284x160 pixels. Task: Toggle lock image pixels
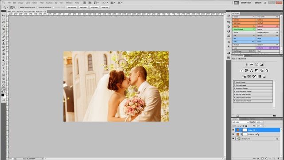pyautogui.click(x=241, y=126)
